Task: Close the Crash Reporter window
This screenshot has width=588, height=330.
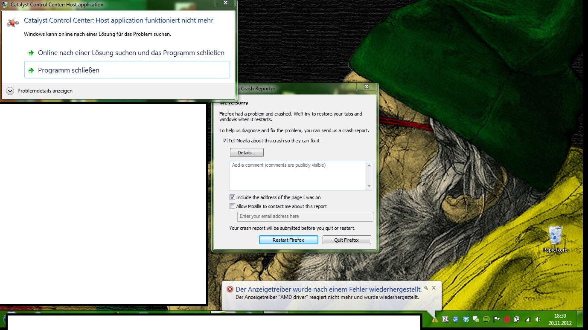Action: click(366, 87)
